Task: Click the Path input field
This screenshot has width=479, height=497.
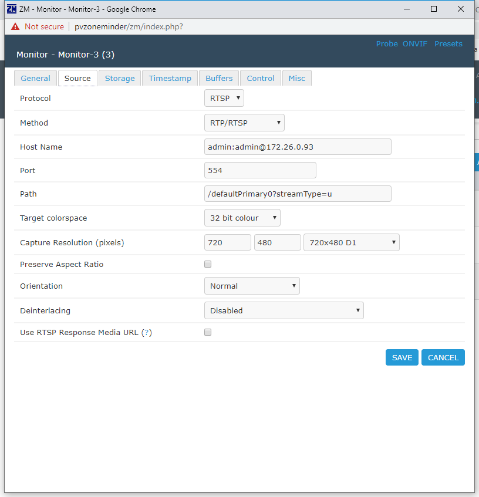Action: [x=298, y=194]
